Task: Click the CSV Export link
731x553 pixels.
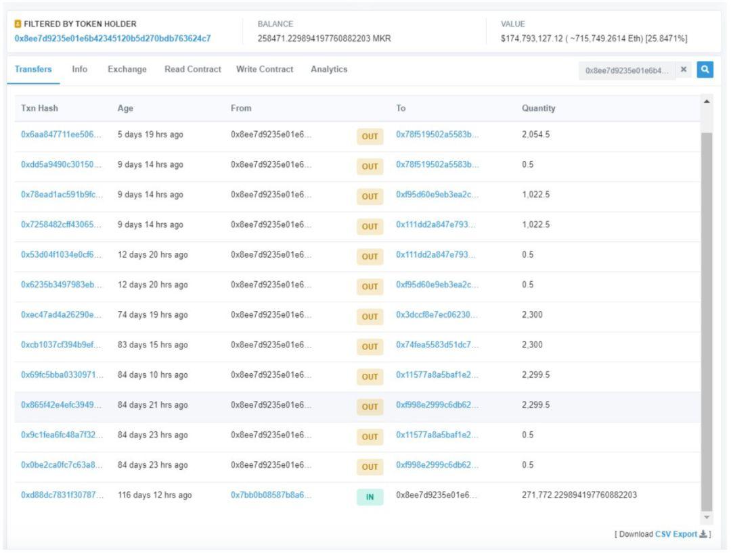Action: 676,534
